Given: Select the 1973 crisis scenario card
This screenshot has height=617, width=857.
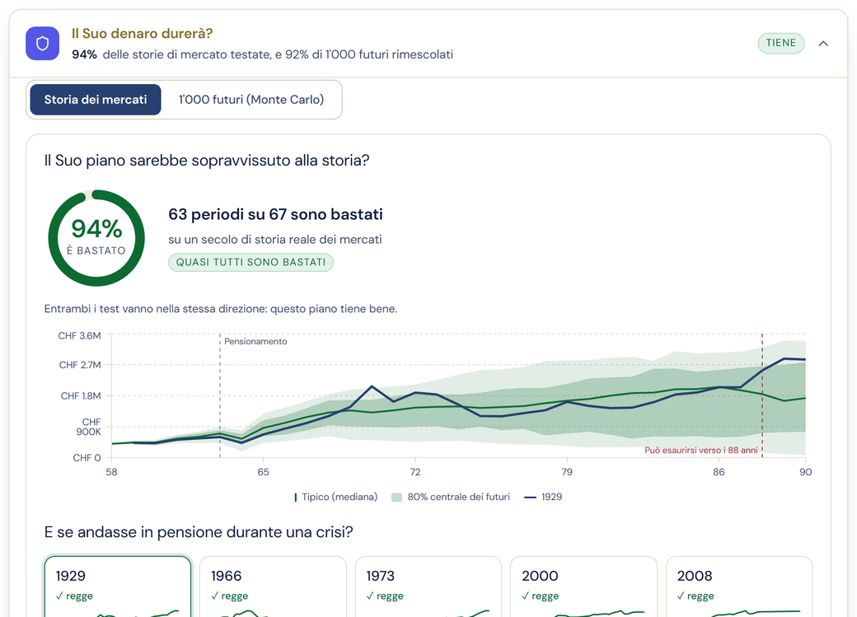Looking at the screenshot, I should (428, 587).
